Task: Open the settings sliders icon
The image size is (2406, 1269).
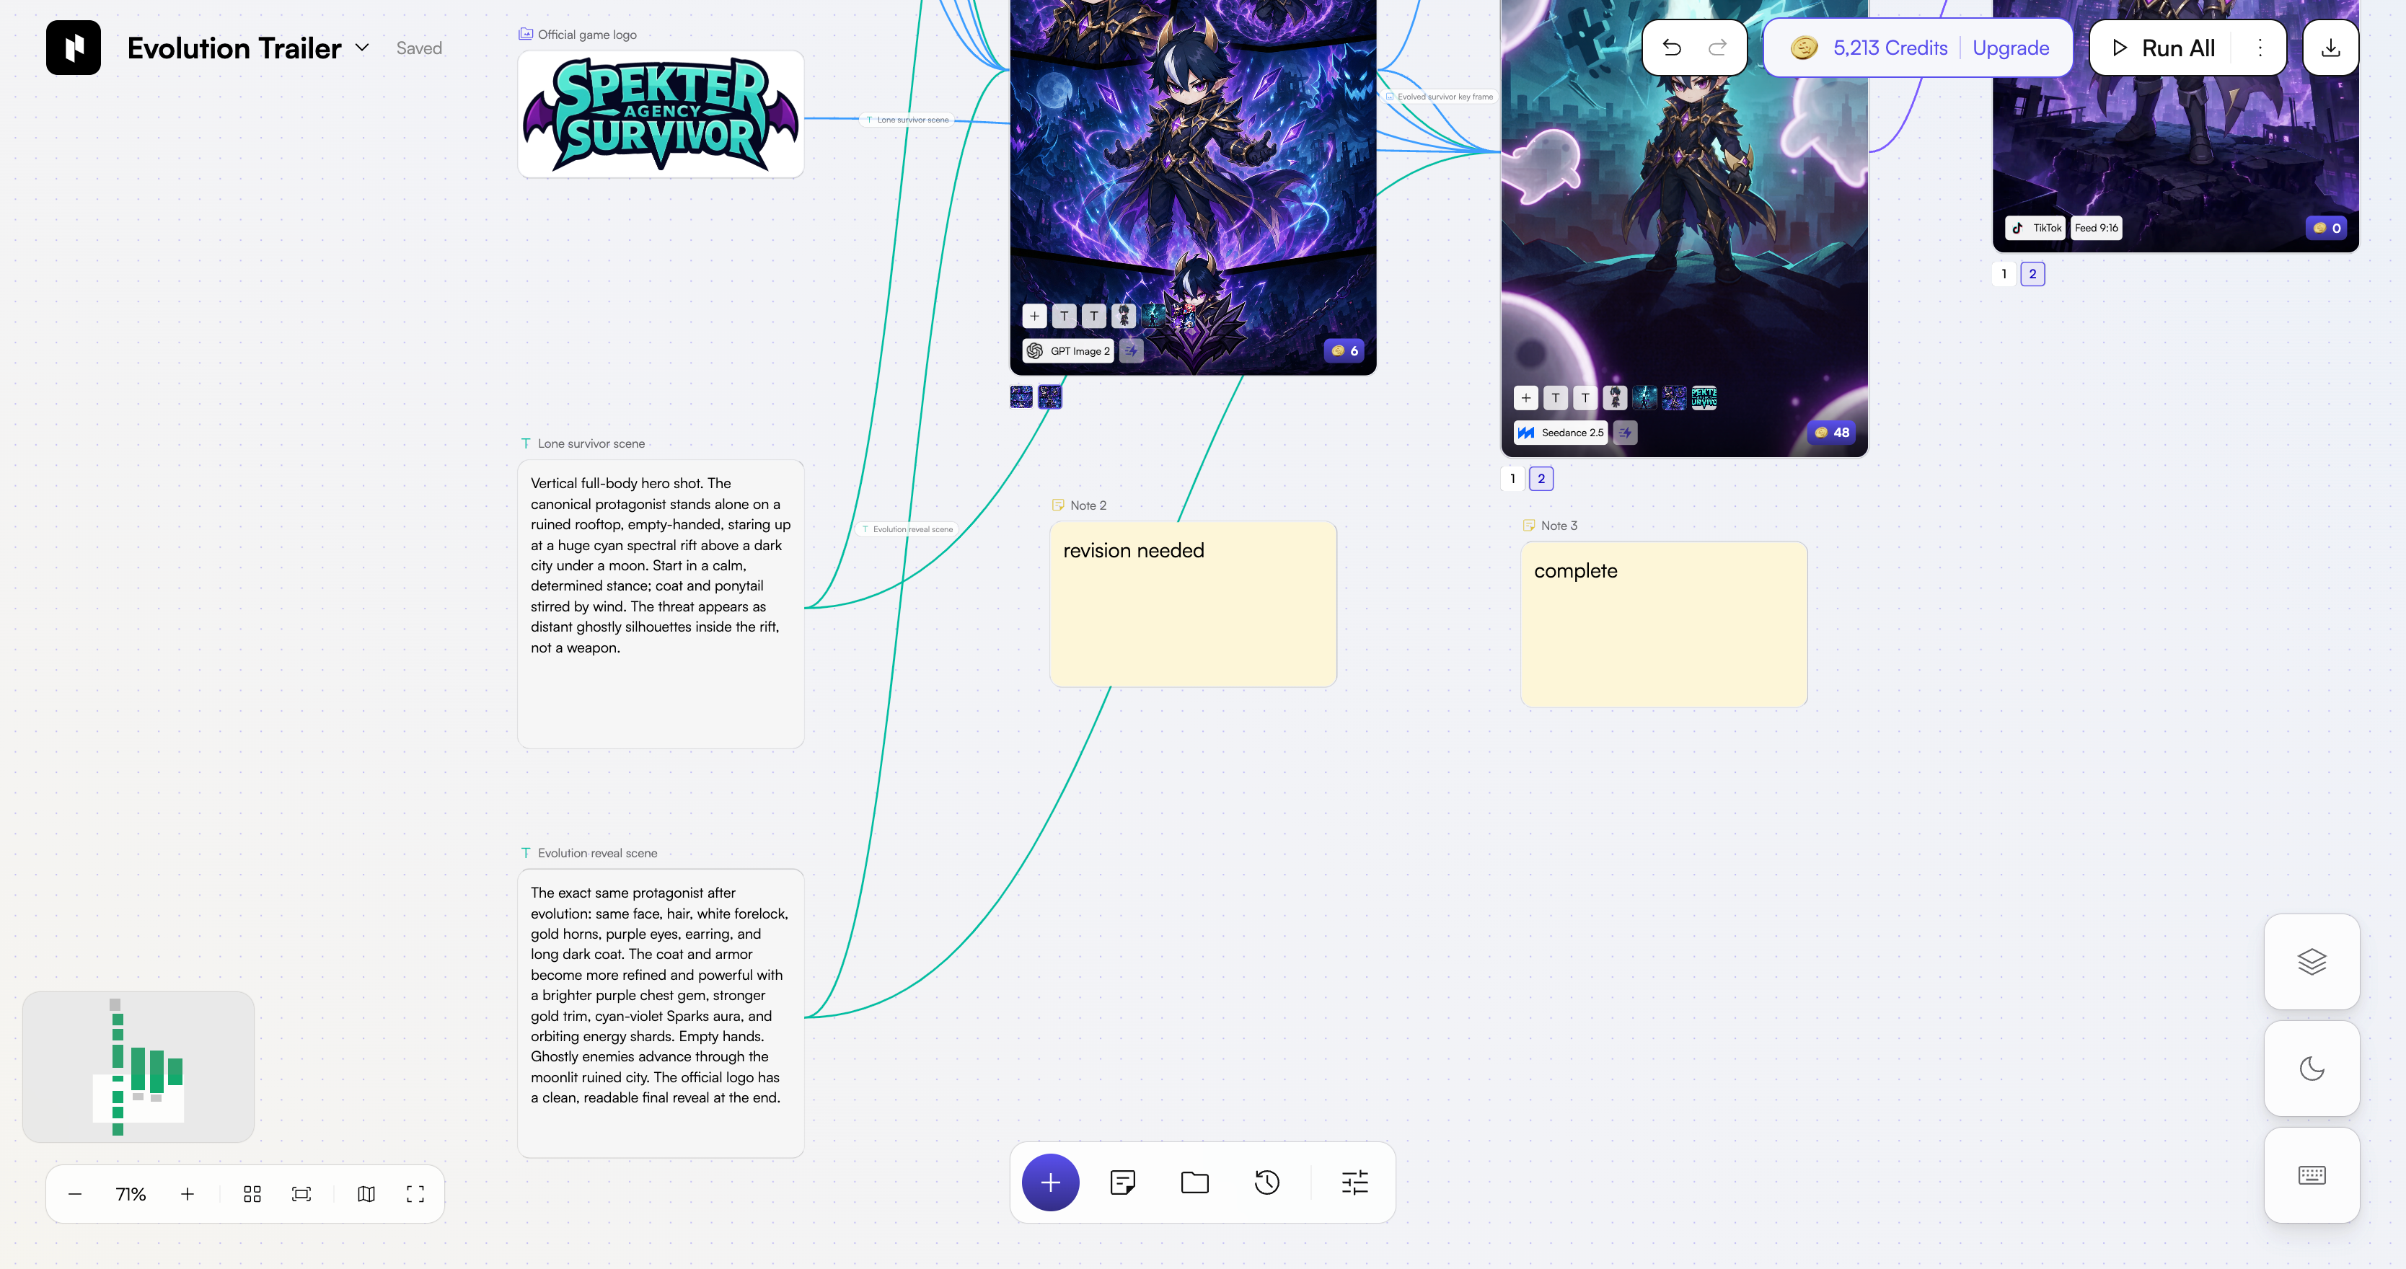Action: 1354,1182
